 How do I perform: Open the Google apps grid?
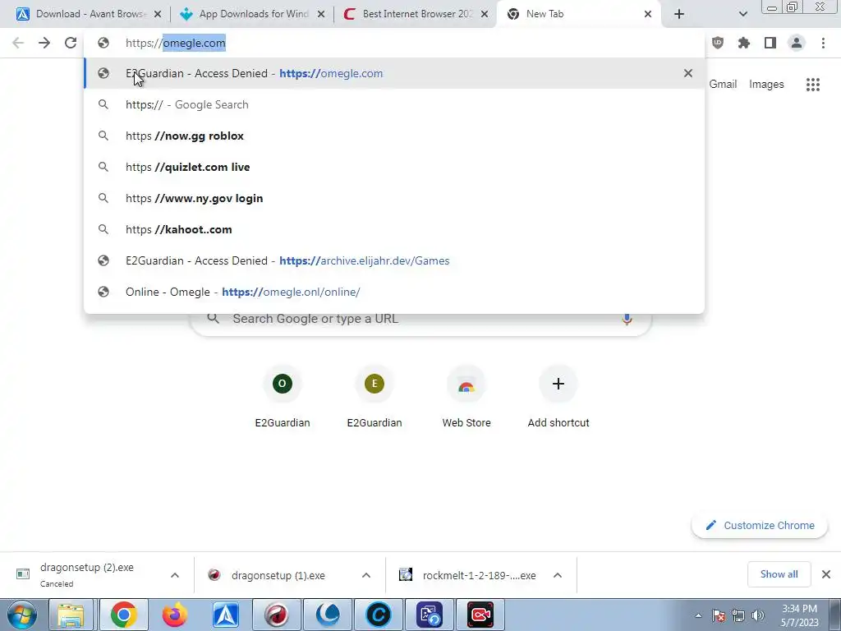[x=812, y=85]
